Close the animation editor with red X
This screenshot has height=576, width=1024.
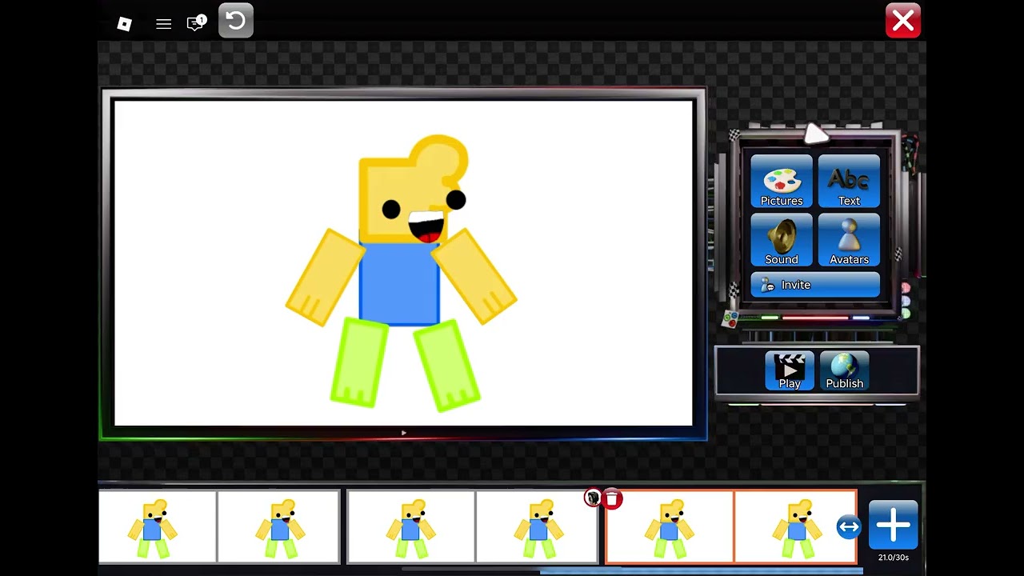903,21
